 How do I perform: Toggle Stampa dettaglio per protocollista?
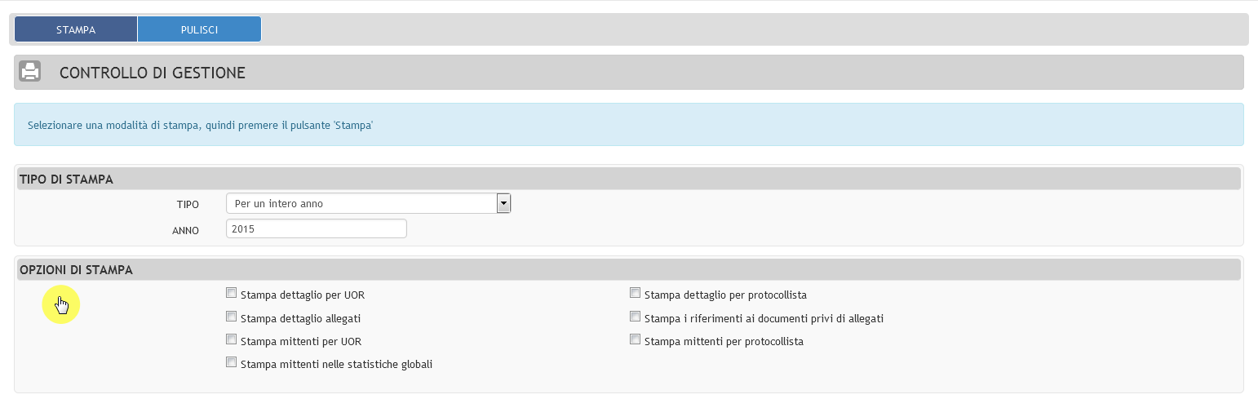tap(635, 293)
